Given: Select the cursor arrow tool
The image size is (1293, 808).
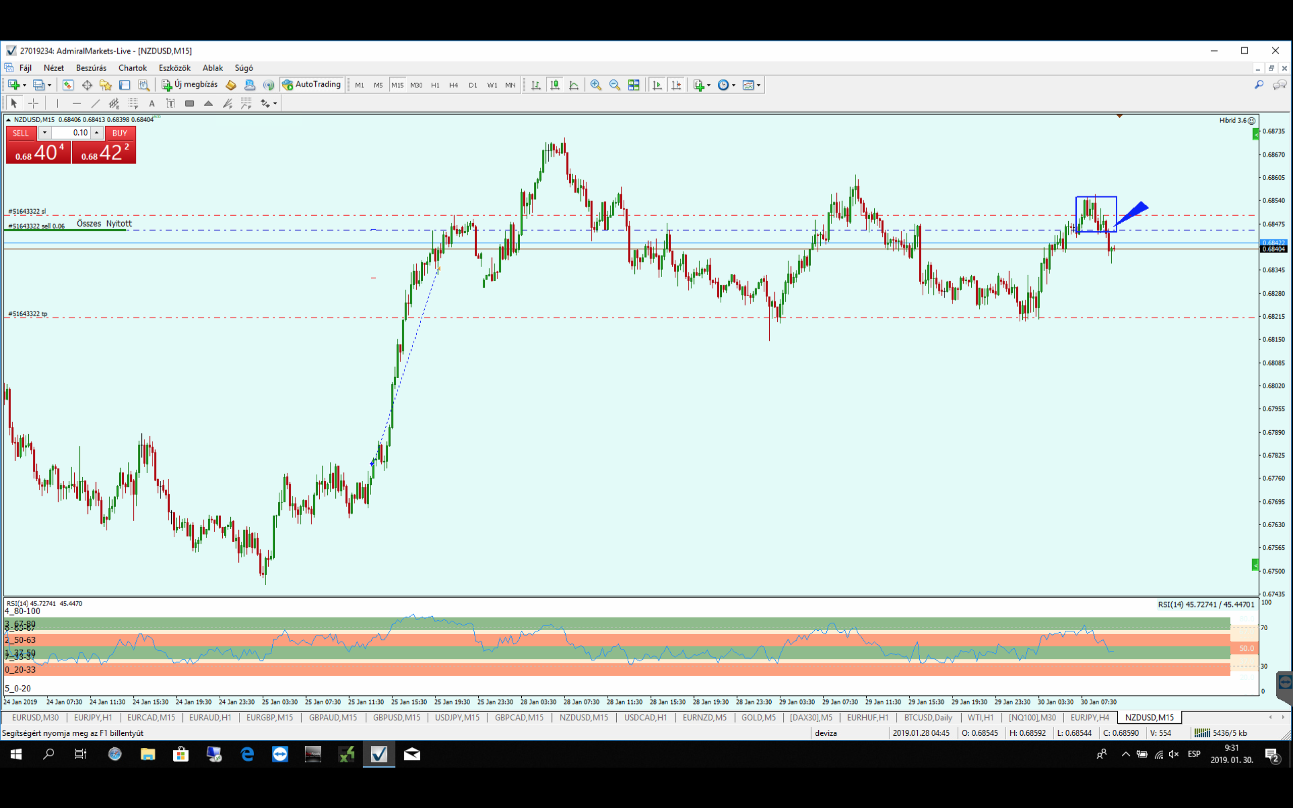Looking at the screenshot, I should pos(14,103).
